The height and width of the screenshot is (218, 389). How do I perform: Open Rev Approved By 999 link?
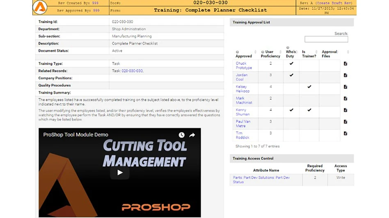(96, 10)
